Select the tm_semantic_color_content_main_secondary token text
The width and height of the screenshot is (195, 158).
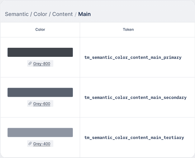[135, 97]
